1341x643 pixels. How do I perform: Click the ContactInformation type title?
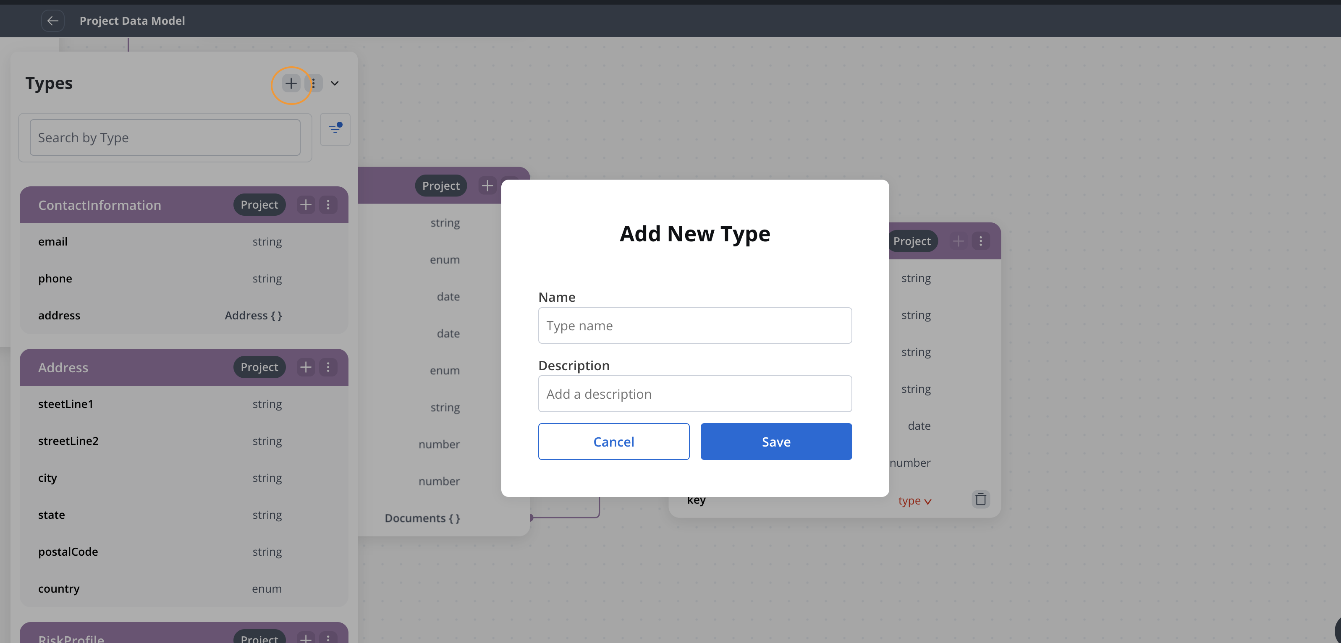click(x=100, y=206)
